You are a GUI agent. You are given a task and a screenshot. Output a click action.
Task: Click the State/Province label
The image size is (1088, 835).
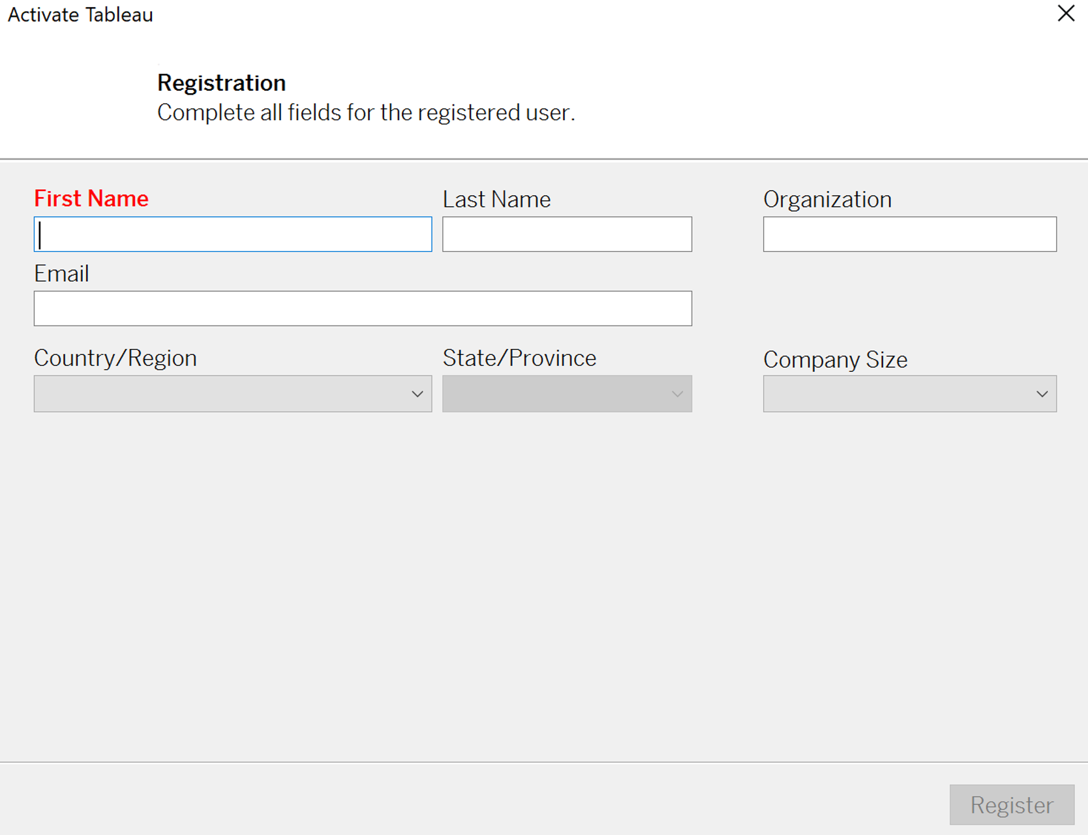pos(519,358)
